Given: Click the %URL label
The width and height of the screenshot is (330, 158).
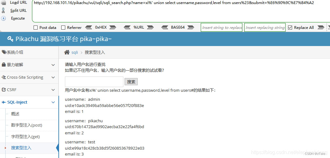Looking at the screenshot, I should tap(139, 27).
